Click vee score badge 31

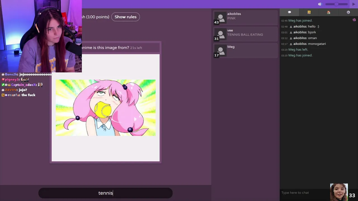216,39
